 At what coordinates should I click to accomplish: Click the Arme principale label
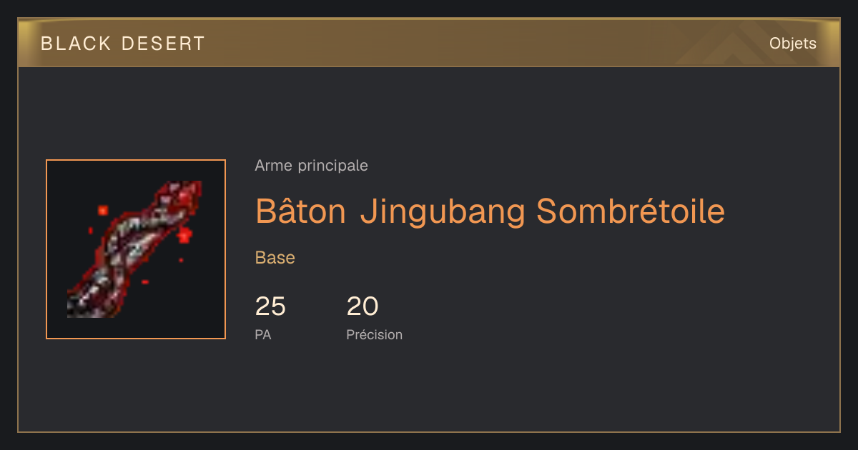[x=311, y=166]
